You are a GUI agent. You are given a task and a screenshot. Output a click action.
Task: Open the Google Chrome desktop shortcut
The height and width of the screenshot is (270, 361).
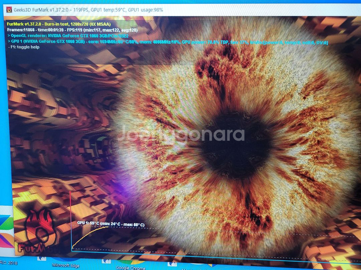131,265
